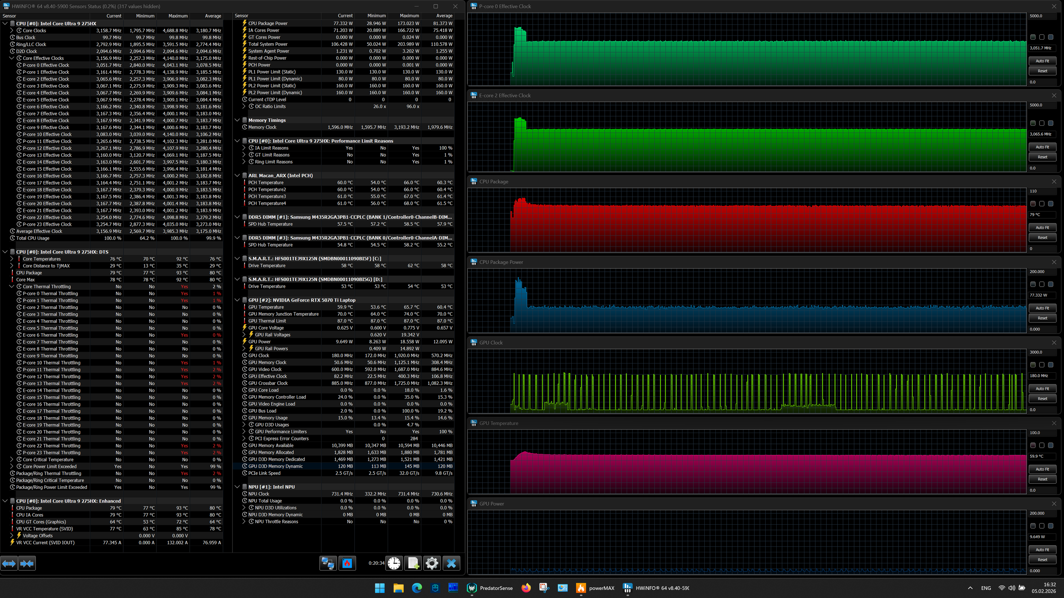Click the Maximum column header in left pane
This screenshot has height=598, width=1064.
[x=178, y=16]
